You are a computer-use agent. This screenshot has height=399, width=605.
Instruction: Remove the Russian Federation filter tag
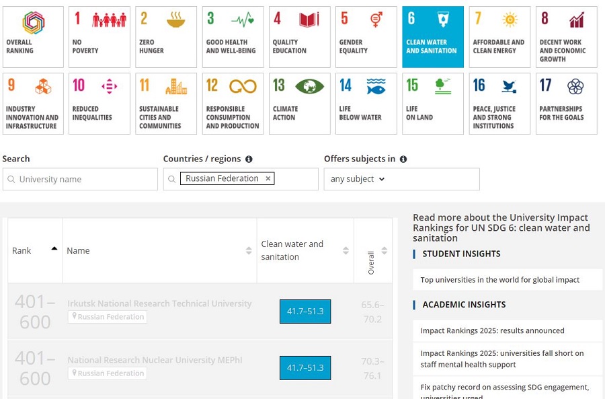tap(268, 179)
